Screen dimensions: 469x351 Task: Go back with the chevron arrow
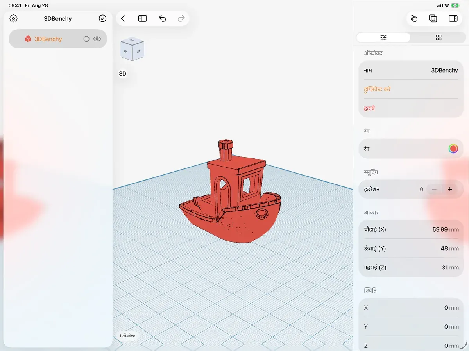123,18
